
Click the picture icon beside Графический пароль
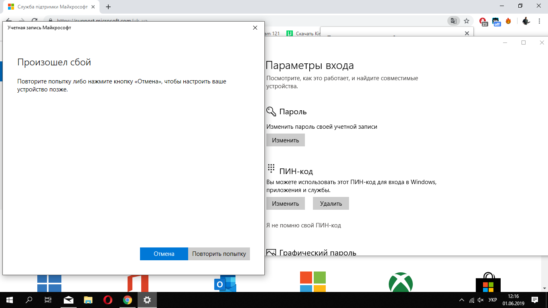(x=271, y=253)
